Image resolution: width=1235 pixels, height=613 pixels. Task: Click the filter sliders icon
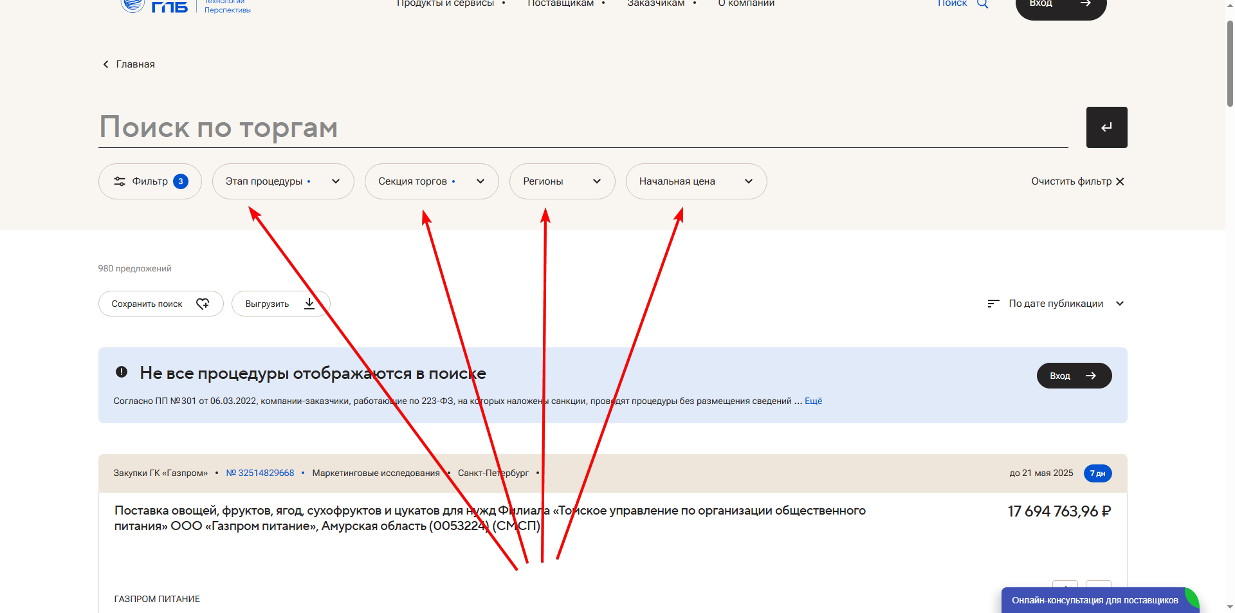[120, 181]
